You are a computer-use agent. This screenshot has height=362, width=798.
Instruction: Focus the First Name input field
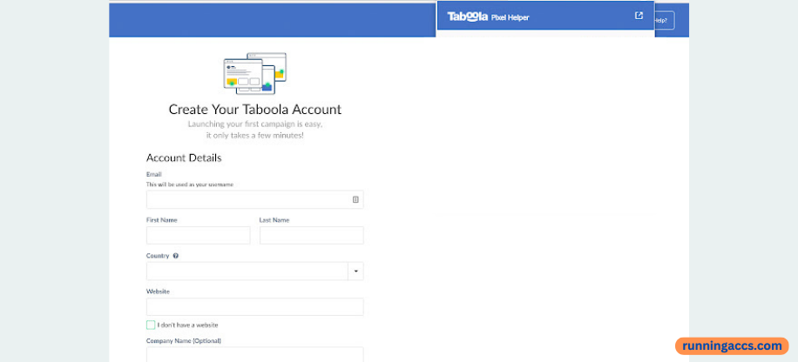click(199, 236)
